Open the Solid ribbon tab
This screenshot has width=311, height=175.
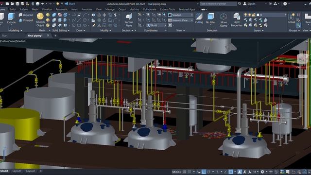[13, 9]
